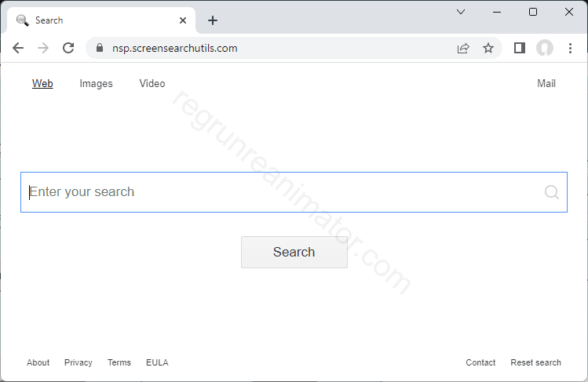588x382 pixels.
Task: Share this page using share icon
Action: tap(463, 48)
